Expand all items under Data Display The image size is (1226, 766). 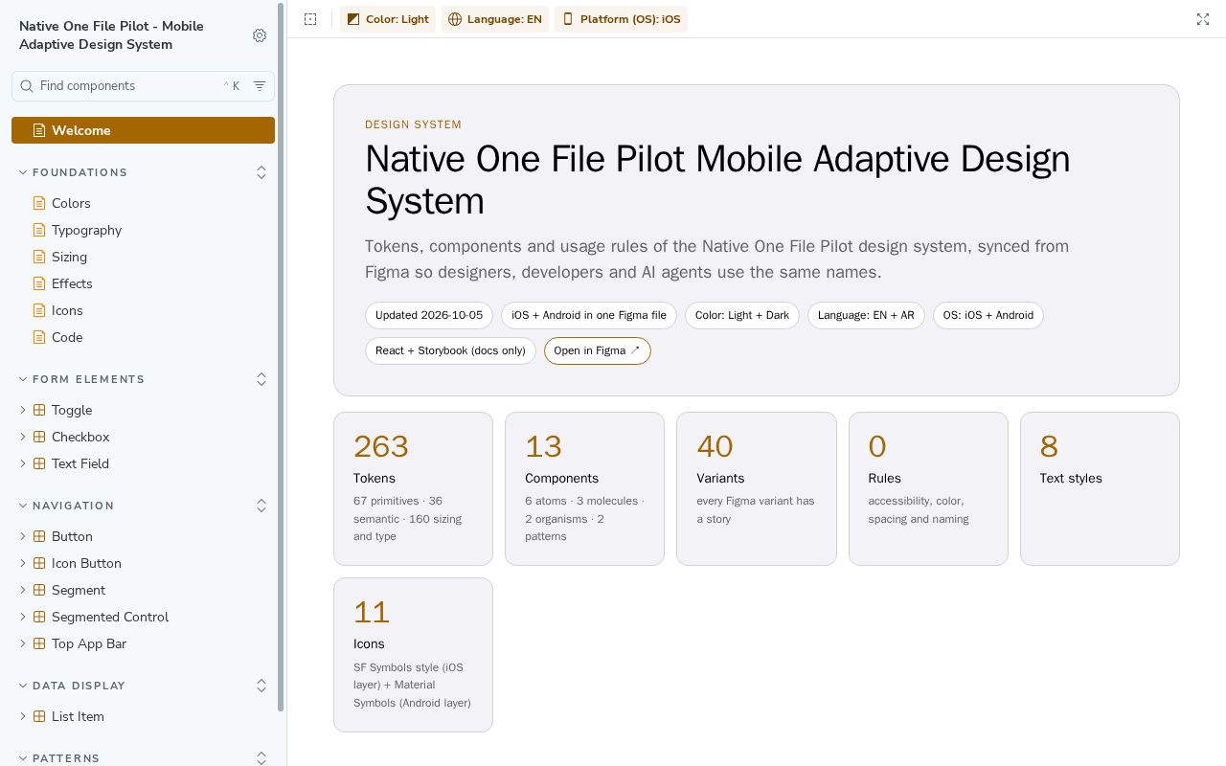[x=261, y=686]
